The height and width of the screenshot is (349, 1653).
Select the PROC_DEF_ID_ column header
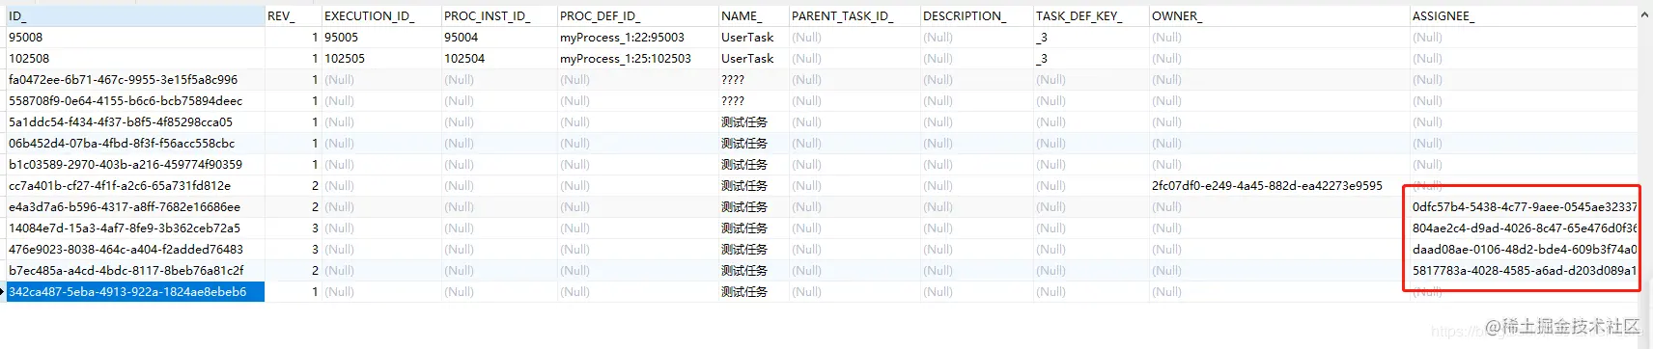pos(638,16)
